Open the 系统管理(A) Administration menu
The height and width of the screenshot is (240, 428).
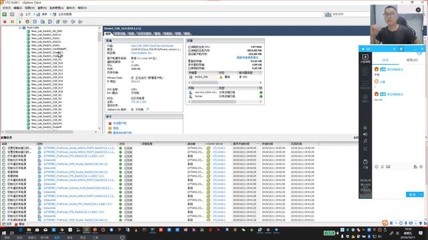pyautogui.click(x=56, y=8)
